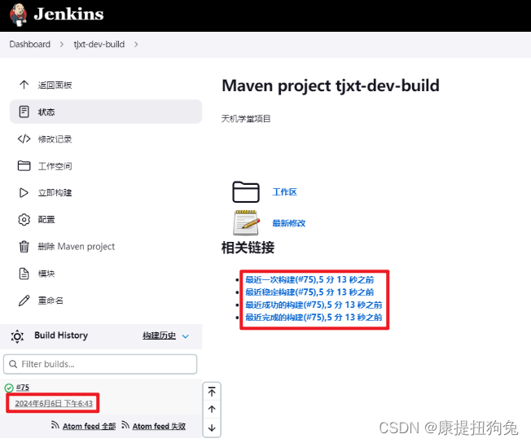
Task: Click the notepad icon for 最新修改
Action: pyautogui.click(x=247, y=222)
